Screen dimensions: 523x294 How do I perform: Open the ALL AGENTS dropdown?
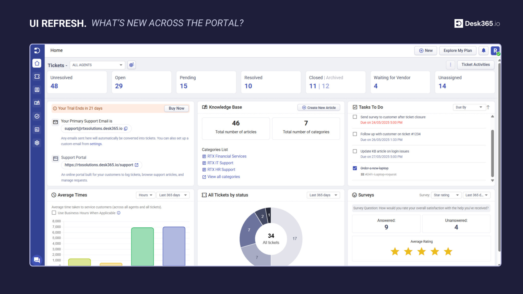97,65
